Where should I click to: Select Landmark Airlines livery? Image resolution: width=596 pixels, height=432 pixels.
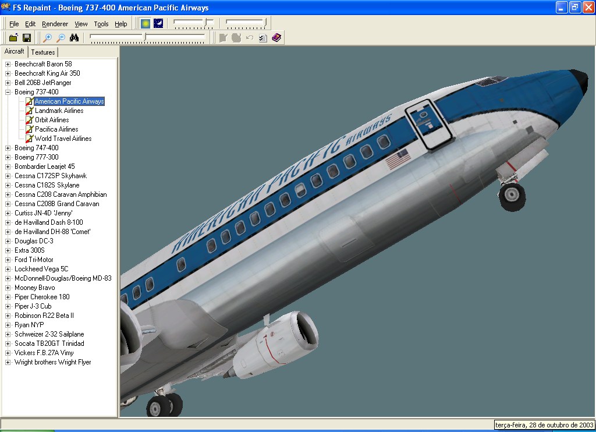pyautogui.click(x=59, y=111)
